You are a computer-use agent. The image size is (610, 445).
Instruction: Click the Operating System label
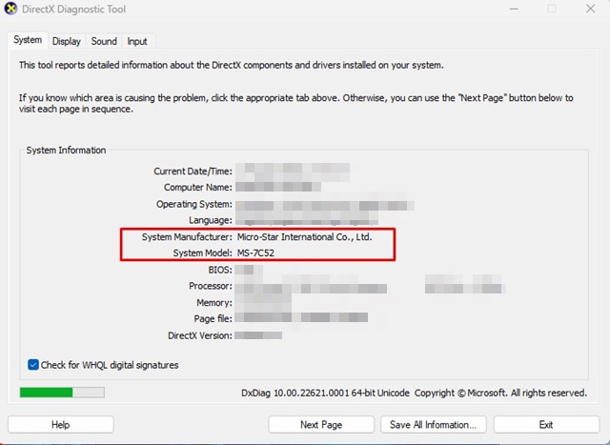click(x=194, y=204)
